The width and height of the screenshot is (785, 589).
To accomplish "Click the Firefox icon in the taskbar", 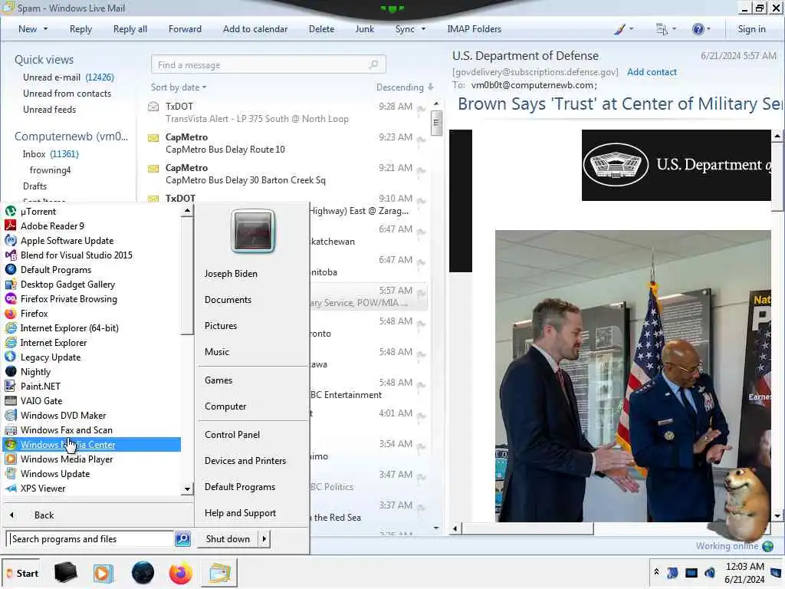I will point(180,573).
